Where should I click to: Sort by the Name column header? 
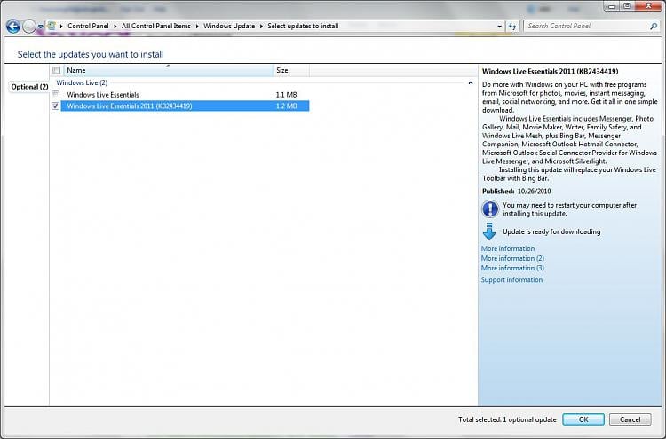click(x=168, y=70)
